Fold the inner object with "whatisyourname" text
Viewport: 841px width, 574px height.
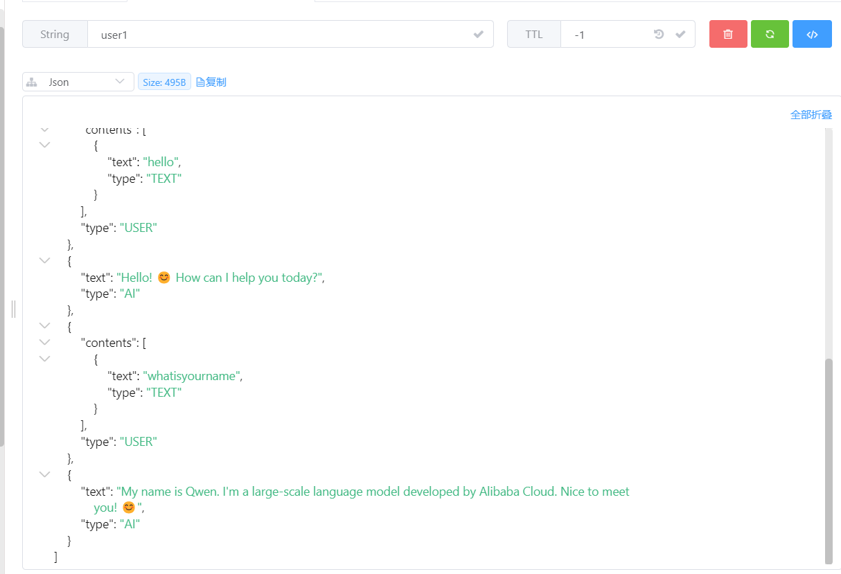point(45,359)
